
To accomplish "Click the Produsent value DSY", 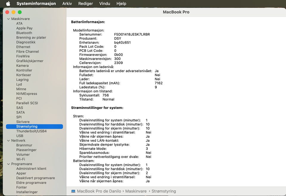I will coord(118,39).
